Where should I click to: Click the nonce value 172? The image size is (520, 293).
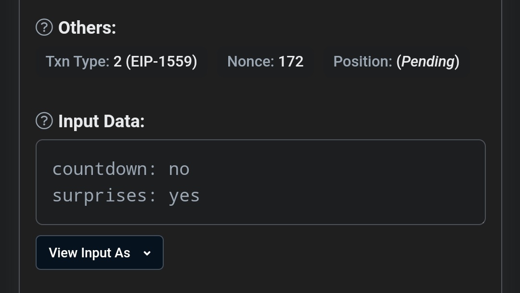[x=291, y=62]
